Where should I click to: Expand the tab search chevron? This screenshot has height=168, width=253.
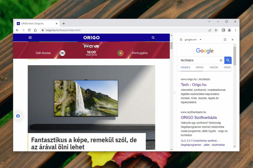click(x=209, y=21)
